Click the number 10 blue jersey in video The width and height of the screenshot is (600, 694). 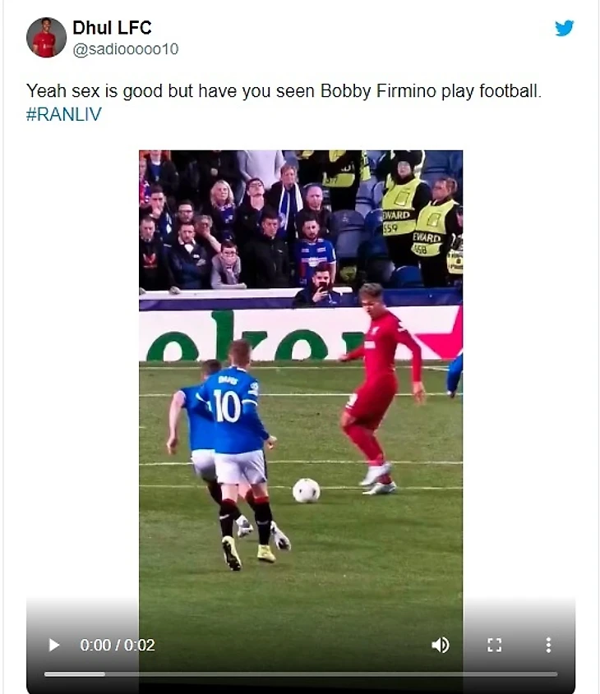(232, 409)
